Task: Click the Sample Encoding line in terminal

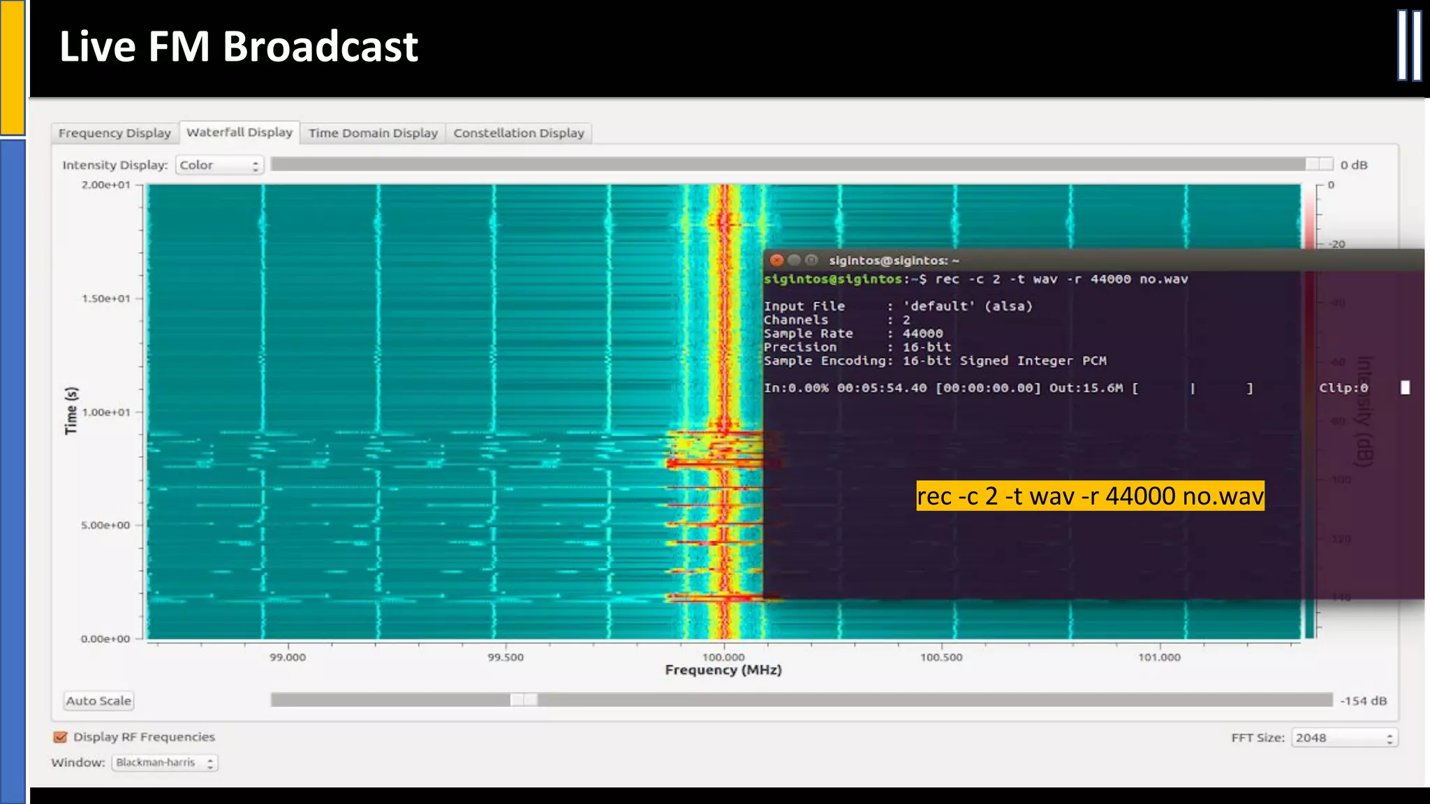Action: [x=935, y=361]
